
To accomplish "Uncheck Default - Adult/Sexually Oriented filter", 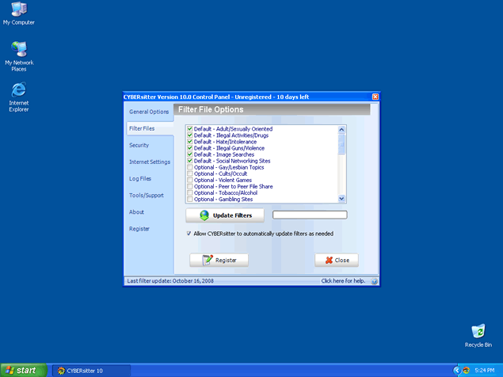I will (x=189, y=129).
